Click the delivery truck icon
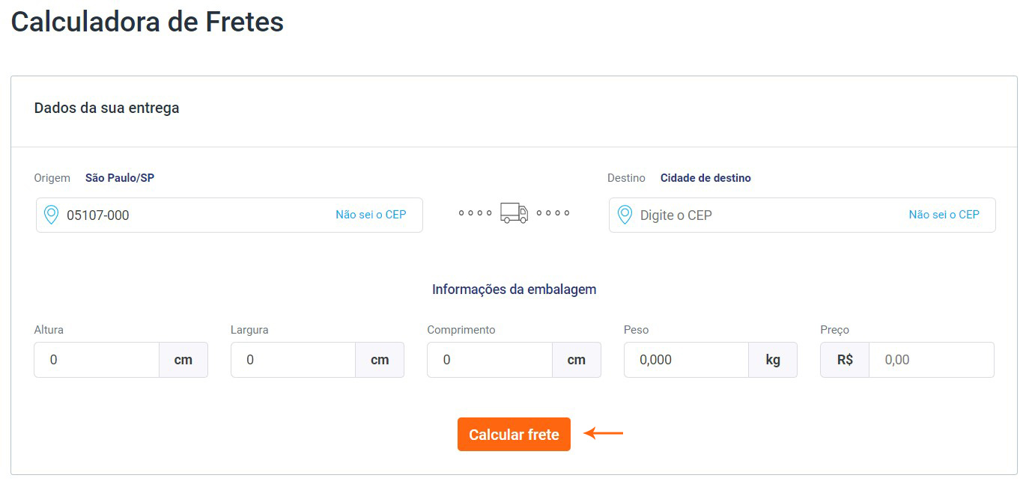 coord(514,213)
